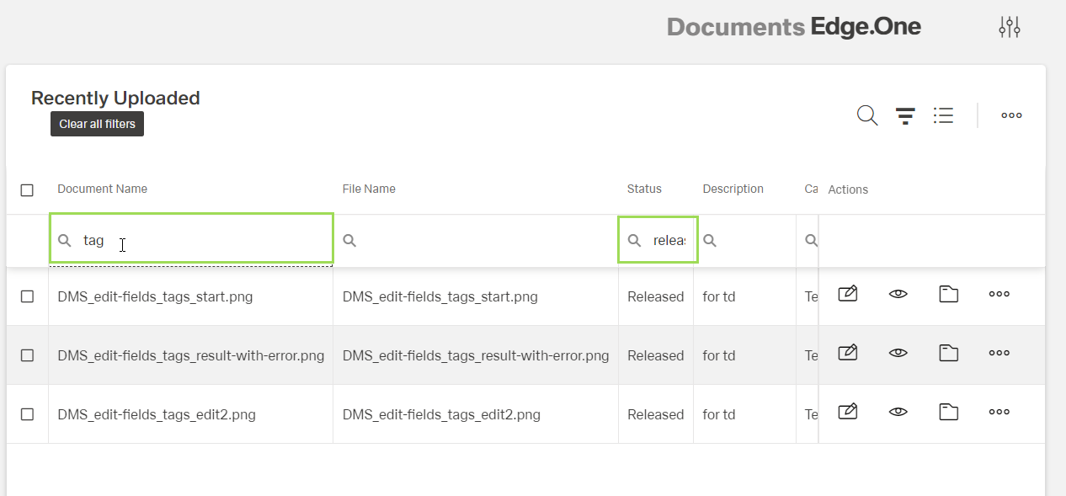Sort by the Status column header
Image resolution: width=1066 pixels, height=496 pixels.
coord(644,189)
